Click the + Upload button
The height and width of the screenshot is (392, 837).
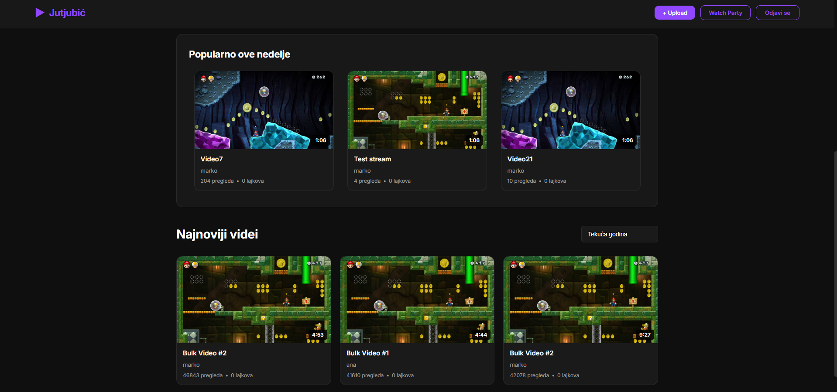(x=675, y=13)
